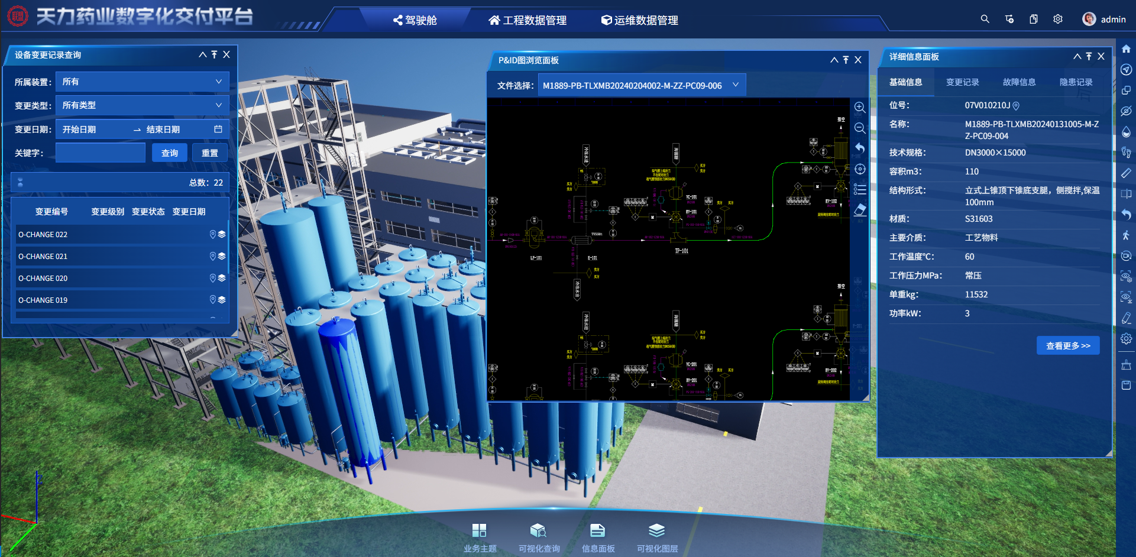
Task: Click the 查看更多 >> button
Action: [1068, 346]
